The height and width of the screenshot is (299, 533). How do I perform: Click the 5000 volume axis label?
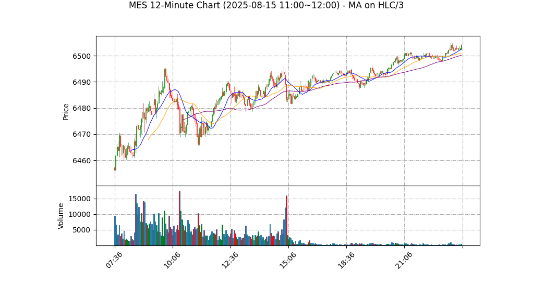point(82,230)
